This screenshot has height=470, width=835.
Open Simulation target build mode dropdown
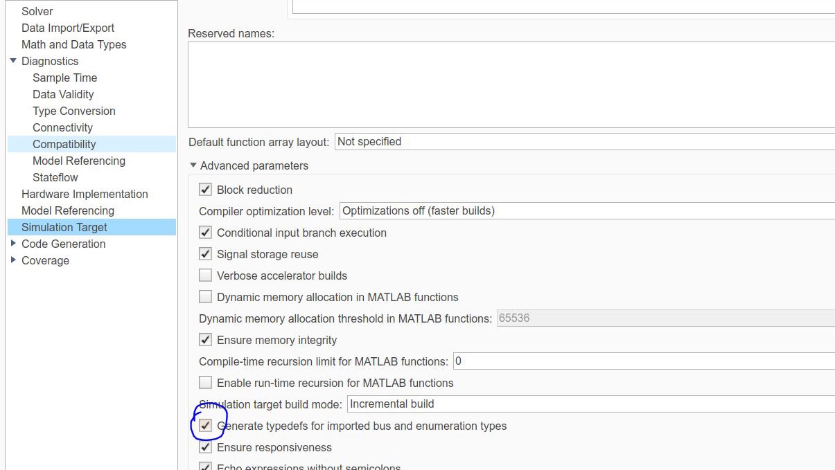coord(590,404)
